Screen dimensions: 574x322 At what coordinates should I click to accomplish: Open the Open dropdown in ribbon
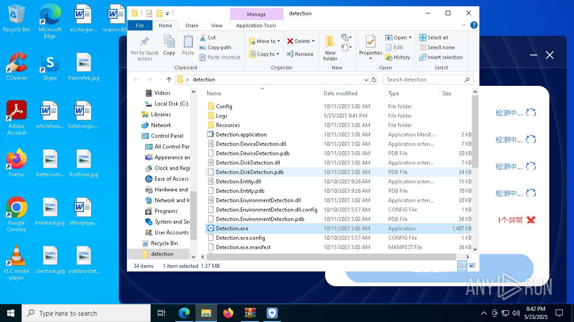[x=398, y=38]
